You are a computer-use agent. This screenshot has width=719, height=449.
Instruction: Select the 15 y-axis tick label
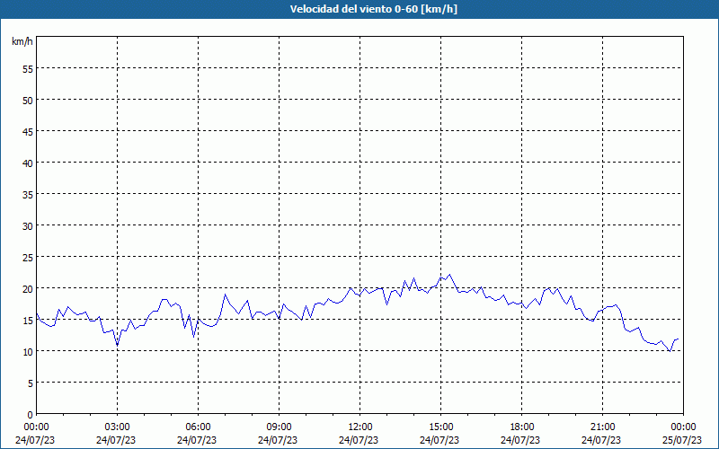pos(26,320)
